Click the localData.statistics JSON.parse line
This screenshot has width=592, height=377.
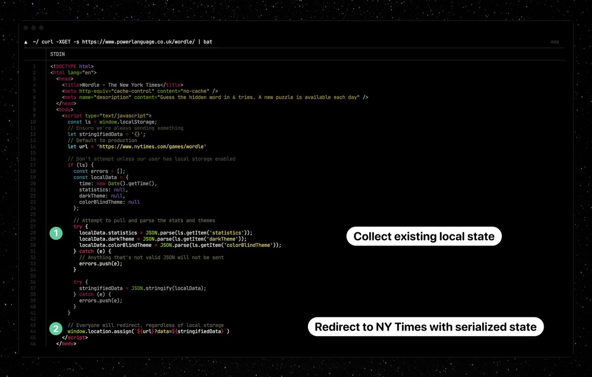(166, 232)
